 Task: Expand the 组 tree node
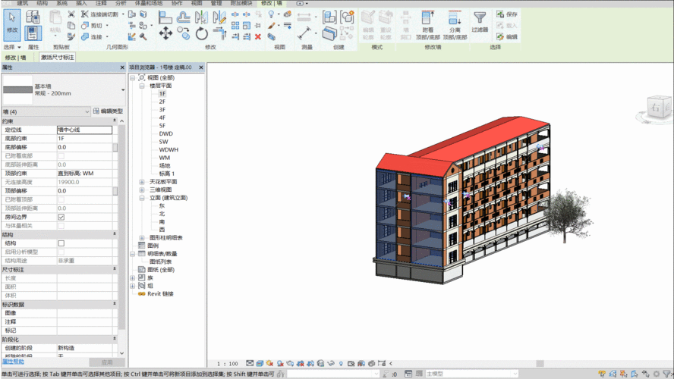point(132,286)
